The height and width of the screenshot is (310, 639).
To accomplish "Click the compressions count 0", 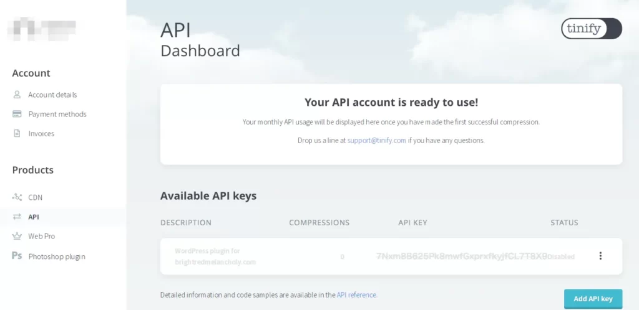I will [x=343, y=256].
